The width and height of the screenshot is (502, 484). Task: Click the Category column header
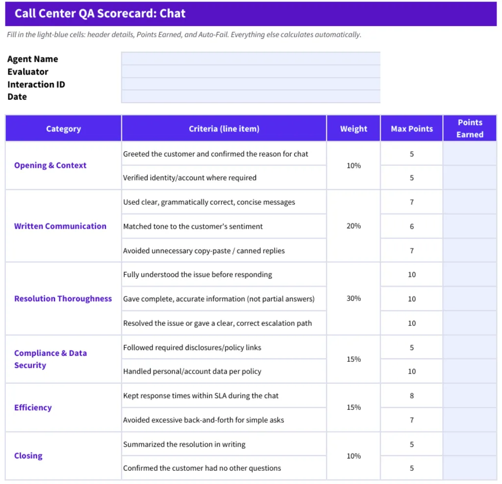tap(63, 128)
